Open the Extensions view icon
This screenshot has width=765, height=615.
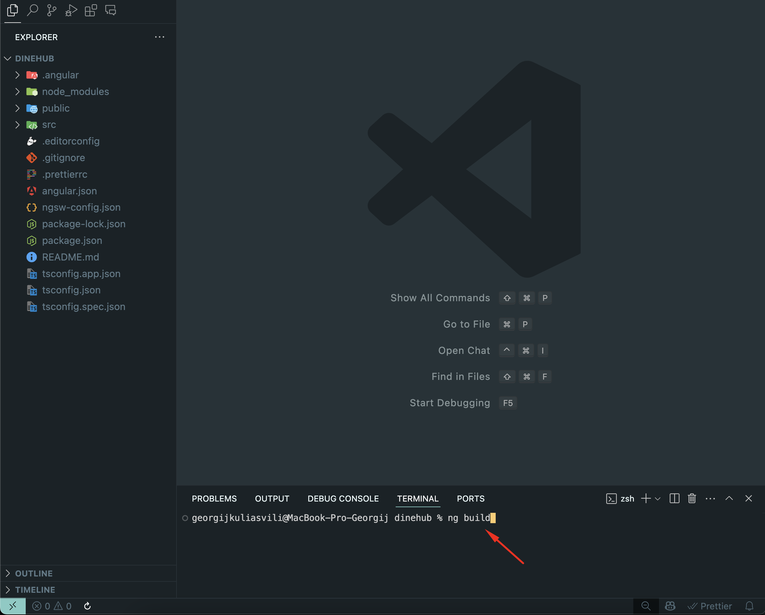tap(91, 10)
